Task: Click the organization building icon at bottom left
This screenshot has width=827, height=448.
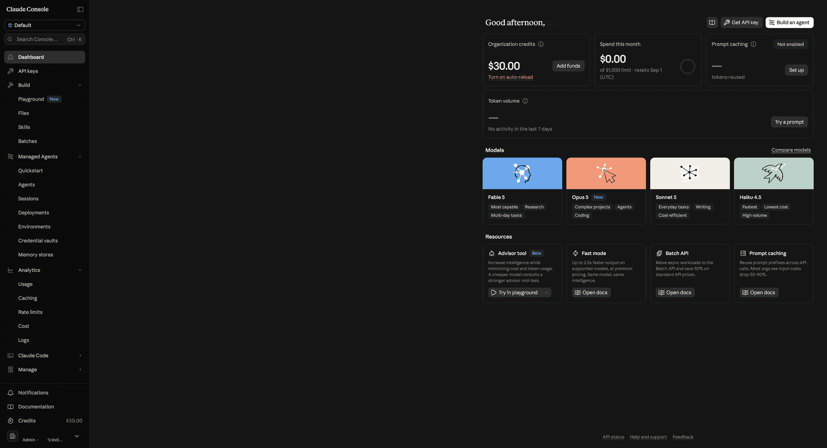Action: point(13,436)
